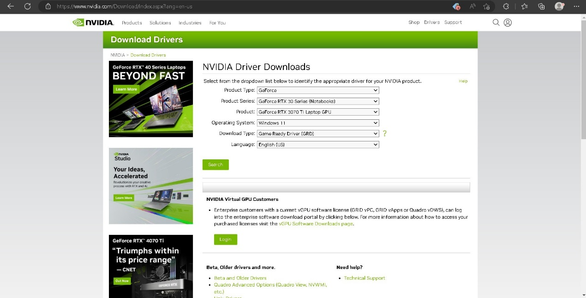
Task: Click the green Search button
Action: pos(215,164)
